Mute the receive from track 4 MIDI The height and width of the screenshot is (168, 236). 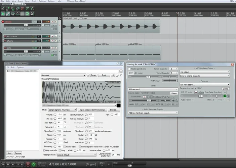tap(196, 92)
